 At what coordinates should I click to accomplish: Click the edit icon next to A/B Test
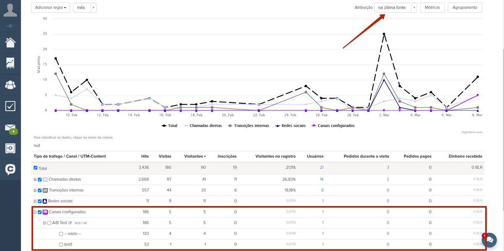click(71, 223)
